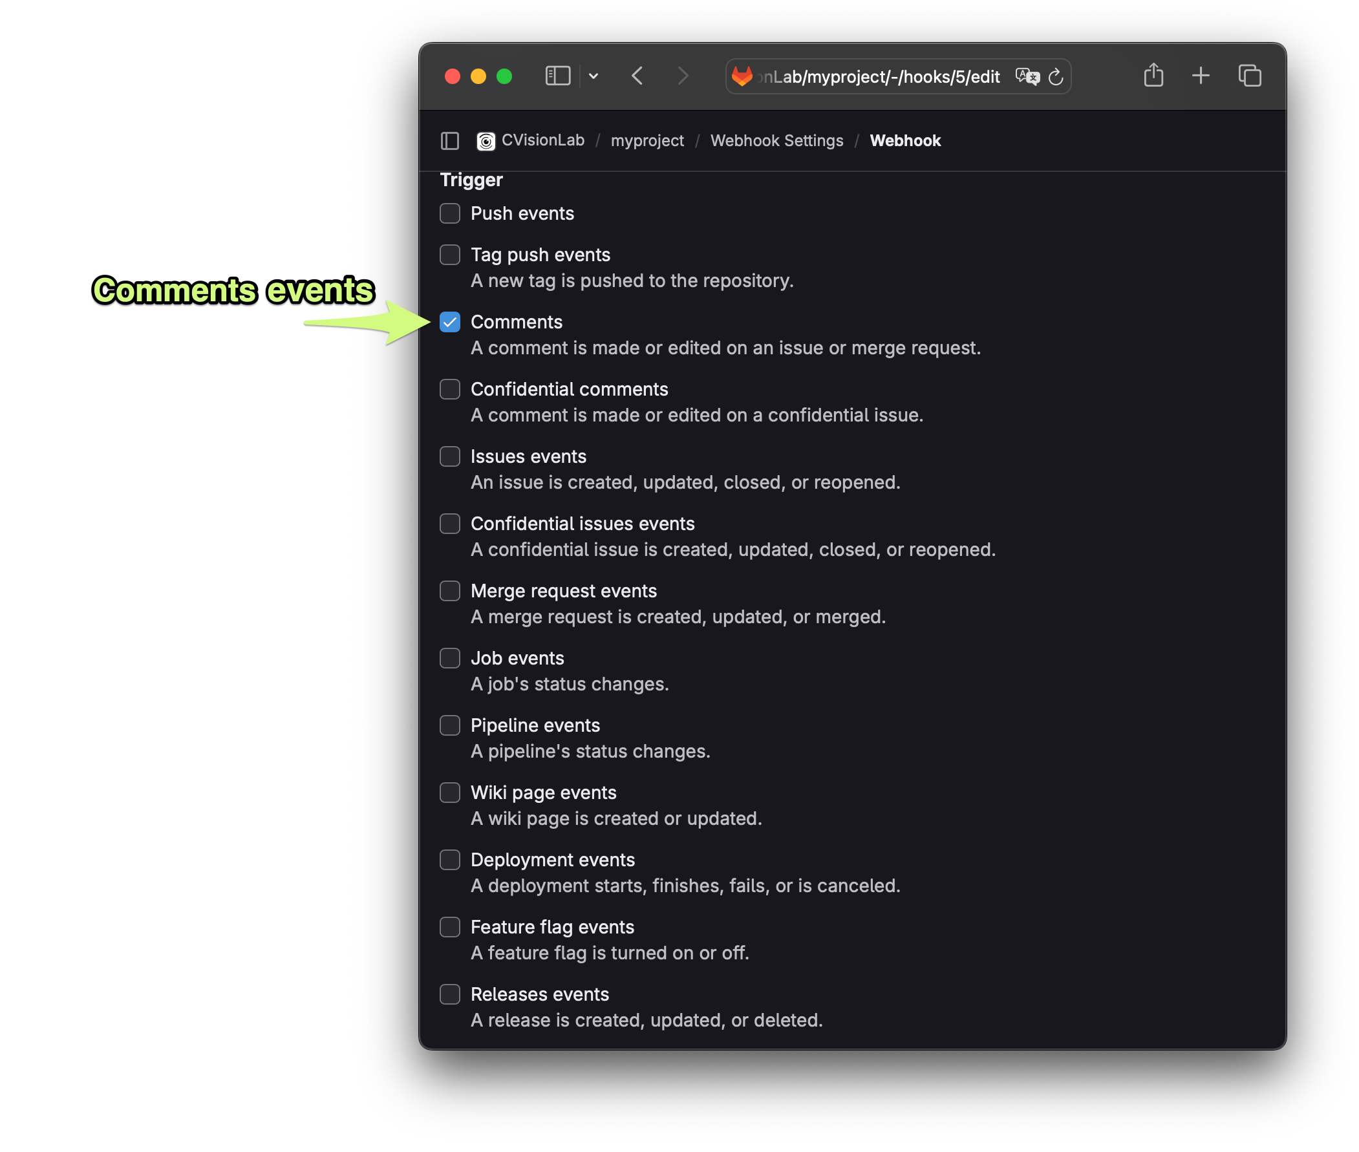
Task: Select the Webhook breadcrumb item
Action: click(x=905, y=140)
